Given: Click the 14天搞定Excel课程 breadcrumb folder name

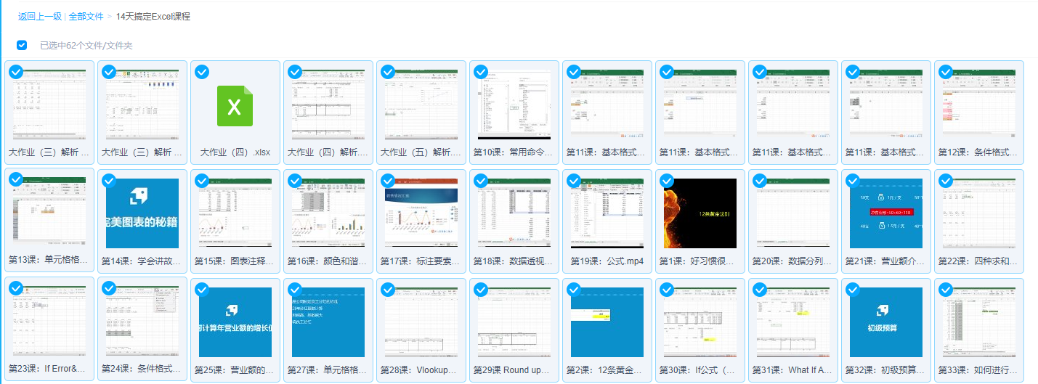Looking at the screenshot, I should pos(153,16).
